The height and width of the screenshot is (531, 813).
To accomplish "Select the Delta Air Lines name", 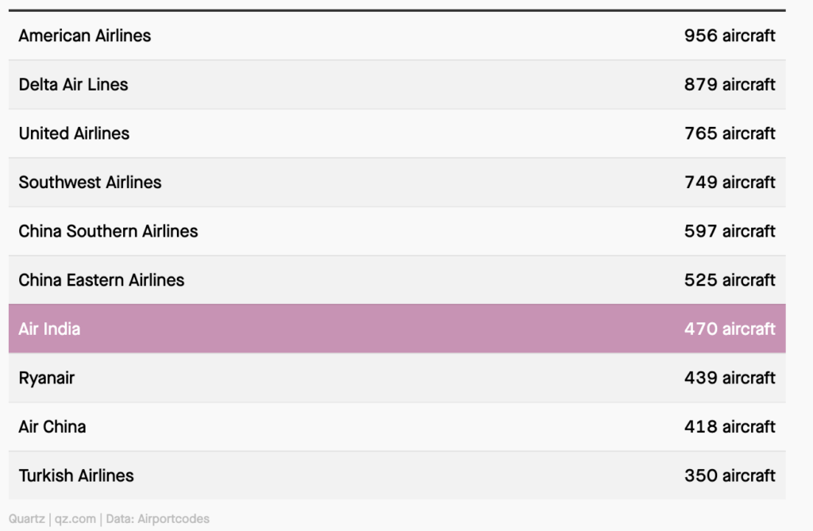I will [x=73, y=84].
